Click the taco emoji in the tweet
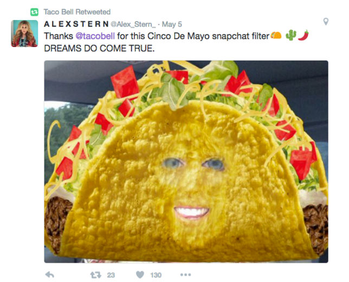The image size is (349, 282). click(x=276, y=36)
